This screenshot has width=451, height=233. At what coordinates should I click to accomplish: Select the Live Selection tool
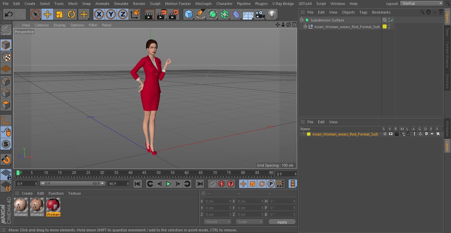pyautogui.click(x=36, y=15)
